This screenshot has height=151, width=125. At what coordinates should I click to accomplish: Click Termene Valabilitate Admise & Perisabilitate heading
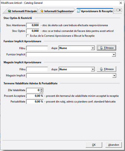pyautogui.click(x=31, y=83)
